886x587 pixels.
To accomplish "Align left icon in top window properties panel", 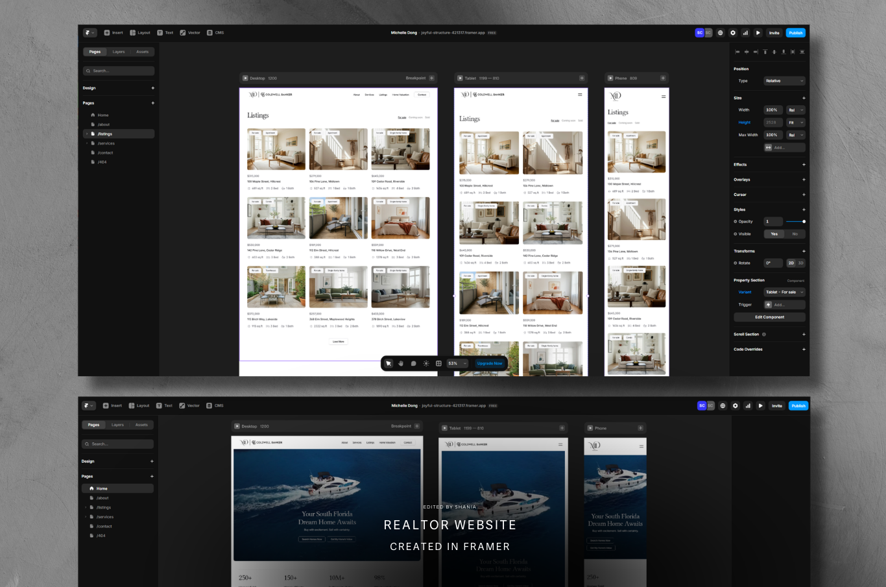I will [737, 52].
